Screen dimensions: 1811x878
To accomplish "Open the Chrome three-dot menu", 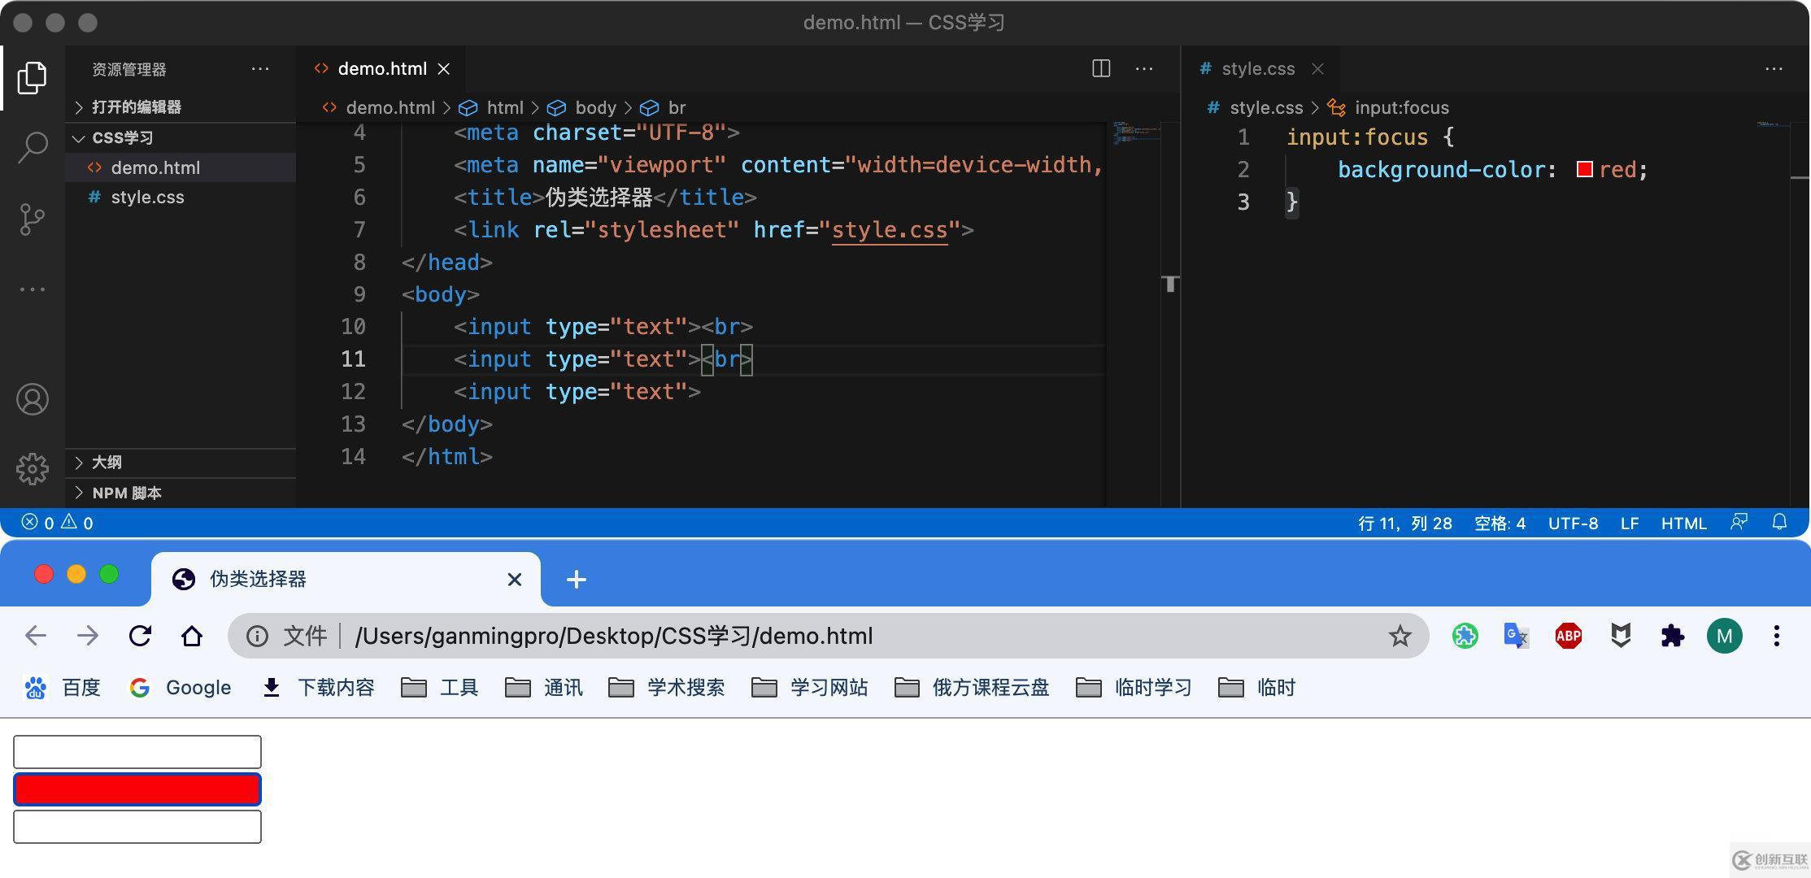I will (1777, 636).
